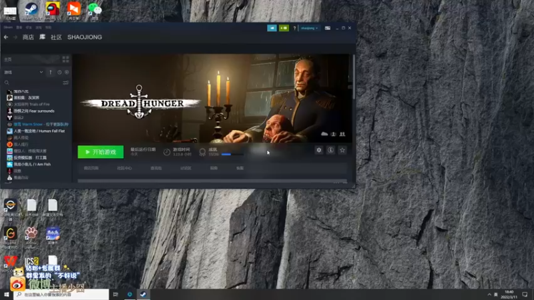Viewport: 534px width, 300px height.
Task: Open the 社区 (Community) section
Action: [x=56, y=37]
